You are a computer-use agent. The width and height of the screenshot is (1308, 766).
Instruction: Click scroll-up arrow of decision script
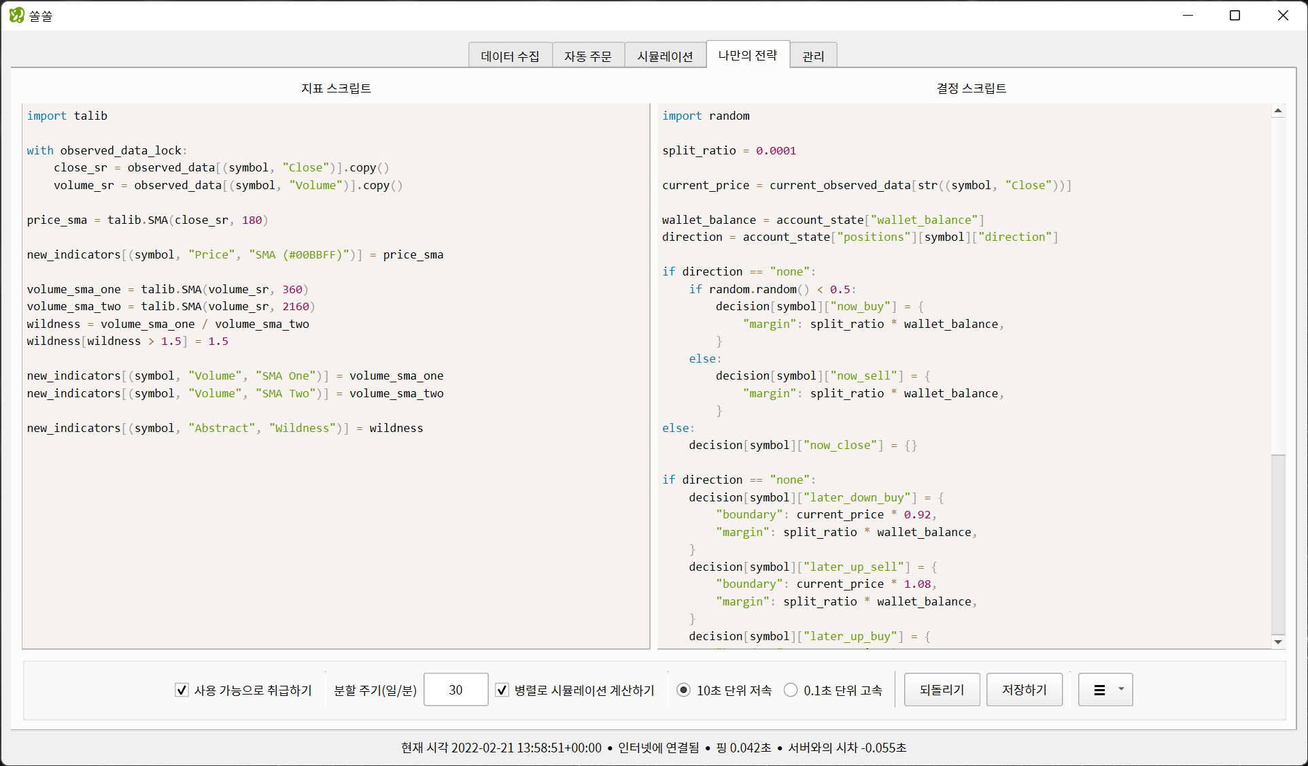[1278, 110]
